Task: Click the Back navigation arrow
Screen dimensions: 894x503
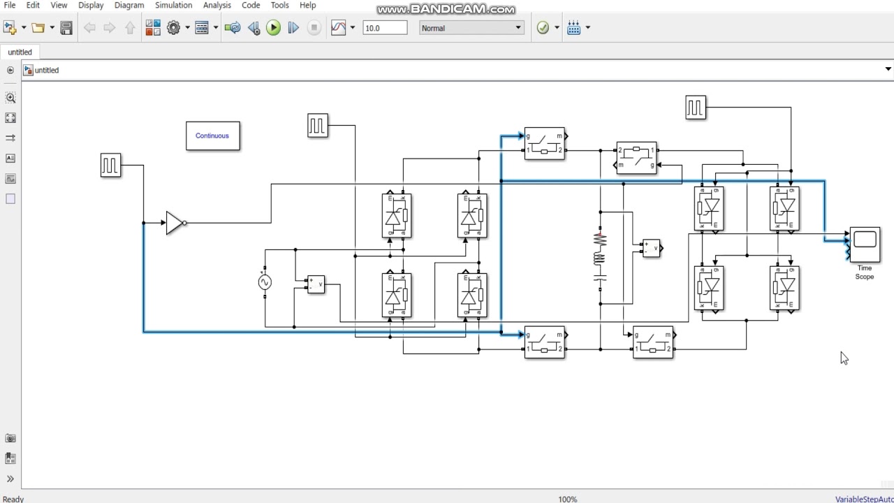Action: tap(89, 28)
